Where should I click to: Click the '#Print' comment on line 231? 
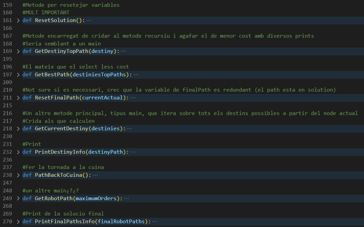(x=32, y=144)
